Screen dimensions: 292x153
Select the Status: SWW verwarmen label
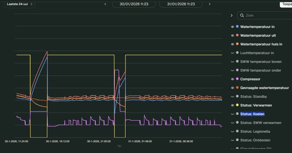click(261, 123)
